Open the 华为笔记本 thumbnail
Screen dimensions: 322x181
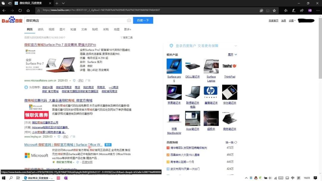tap(230, 92)
